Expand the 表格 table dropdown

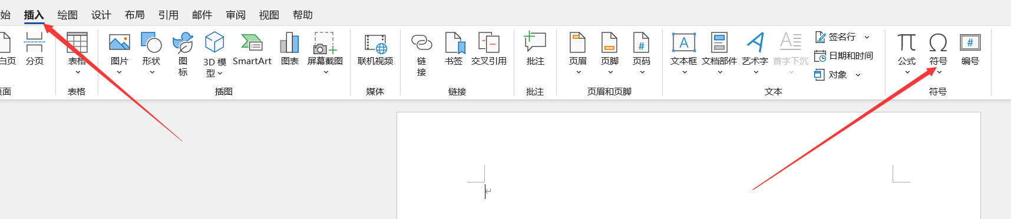[x=77, y=72]
